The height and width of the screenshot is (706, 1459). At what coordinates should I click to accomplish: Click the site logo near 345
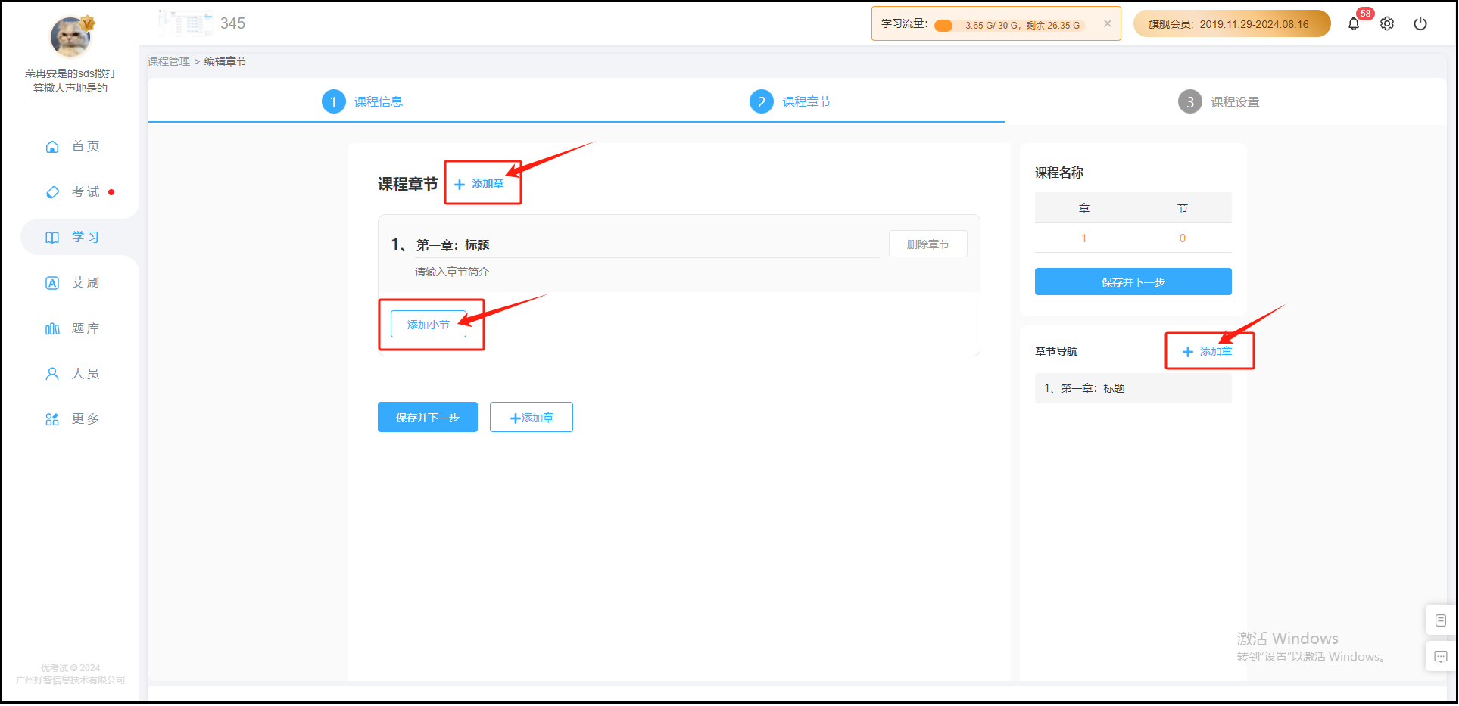tap(185, 23)
